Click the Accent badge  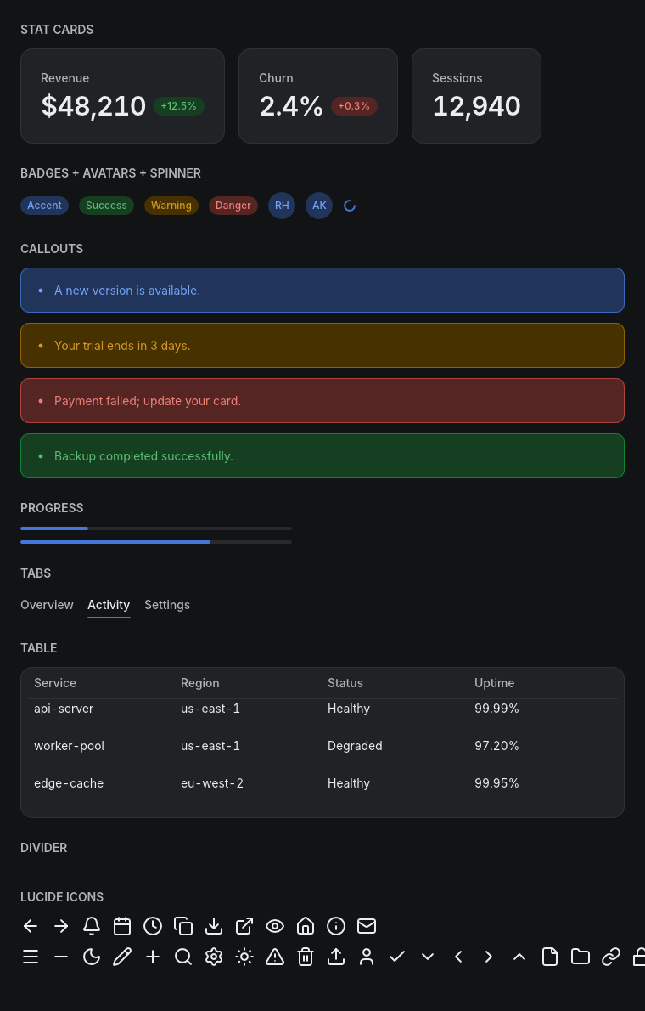pos(44,206)
